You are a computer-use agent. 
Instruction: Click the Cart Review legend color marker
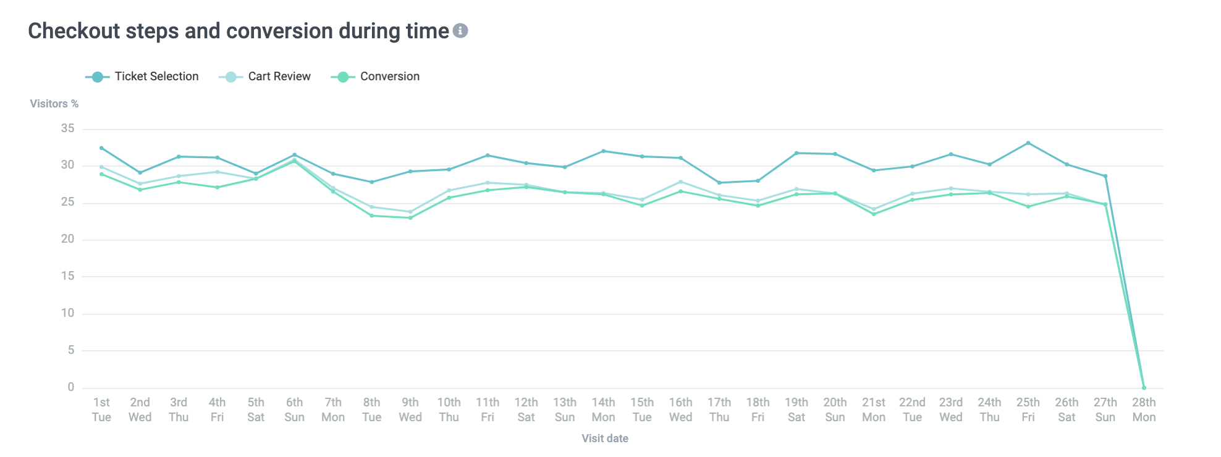(230, 77)
